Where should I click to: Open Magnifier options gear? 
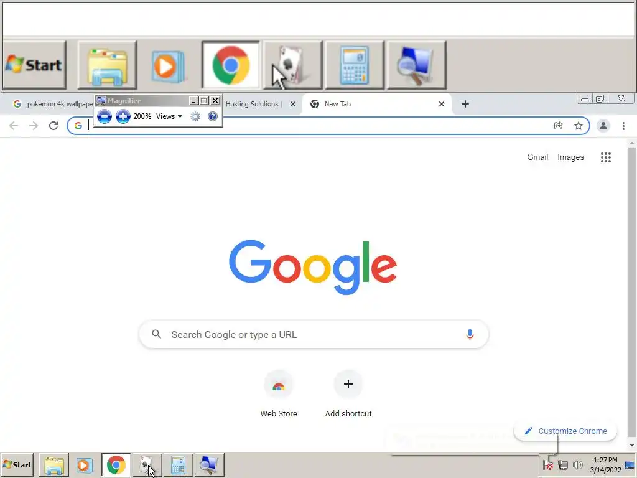[x=195, y=116]
